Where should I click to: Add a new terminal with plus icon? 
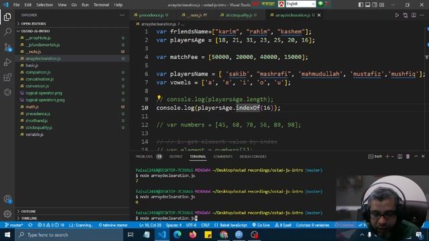pyautogui.click(x=387, y=156)
